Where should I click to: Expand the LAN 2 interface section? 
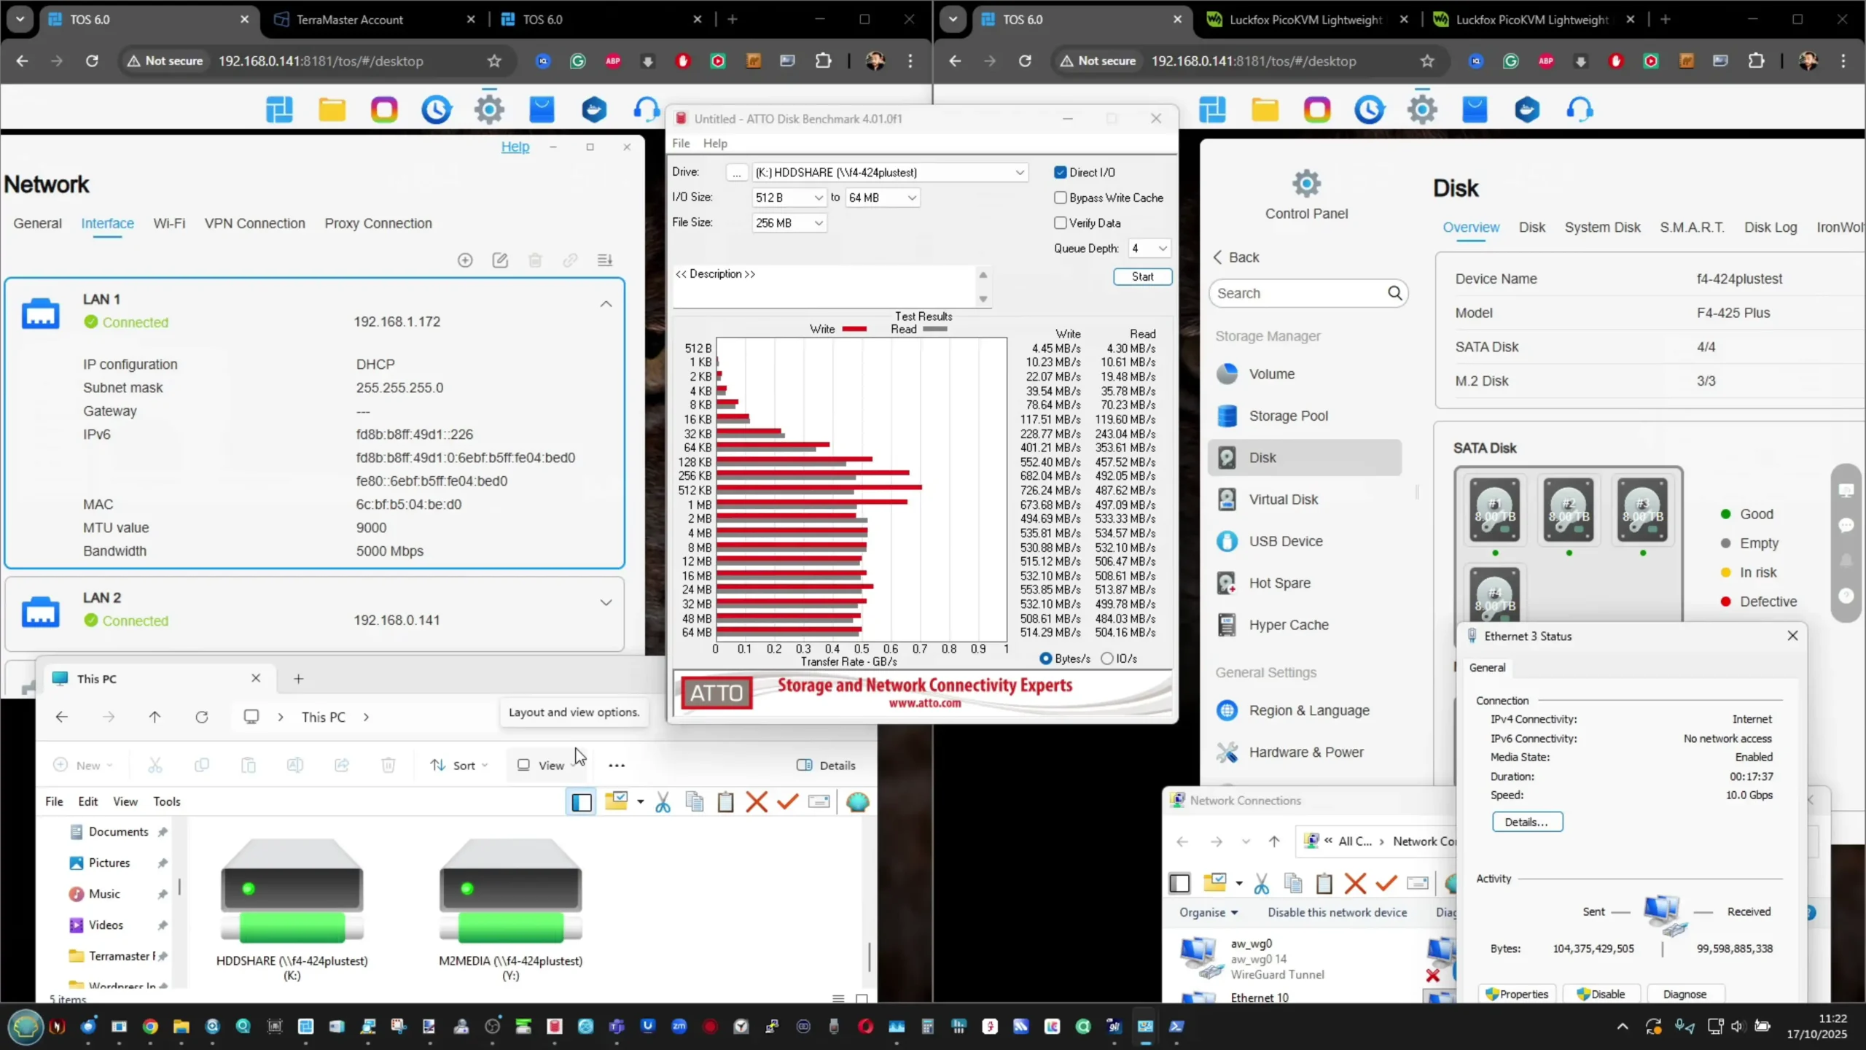(x=606, y=603)
